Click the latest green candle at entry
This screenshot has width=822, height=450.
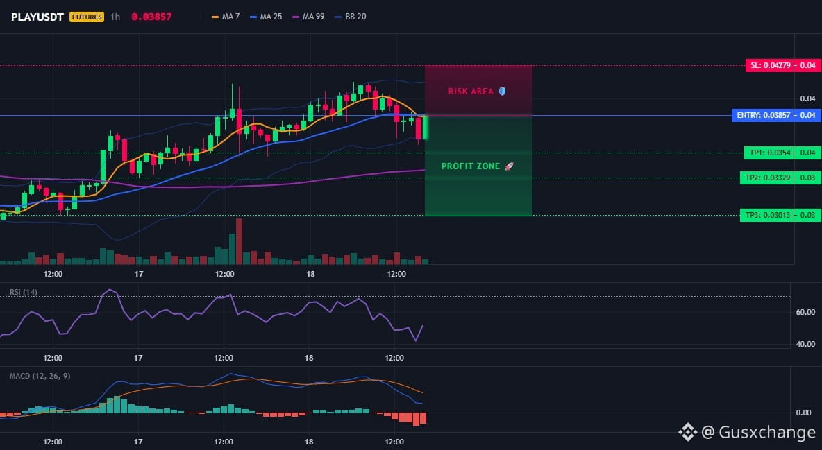coord(425,128)
